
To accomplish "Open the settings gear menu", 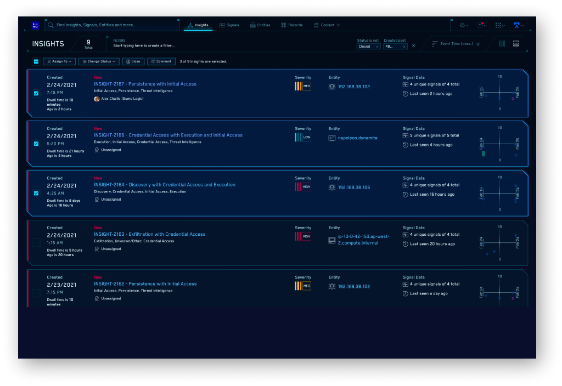I will [x=464, y=25].
